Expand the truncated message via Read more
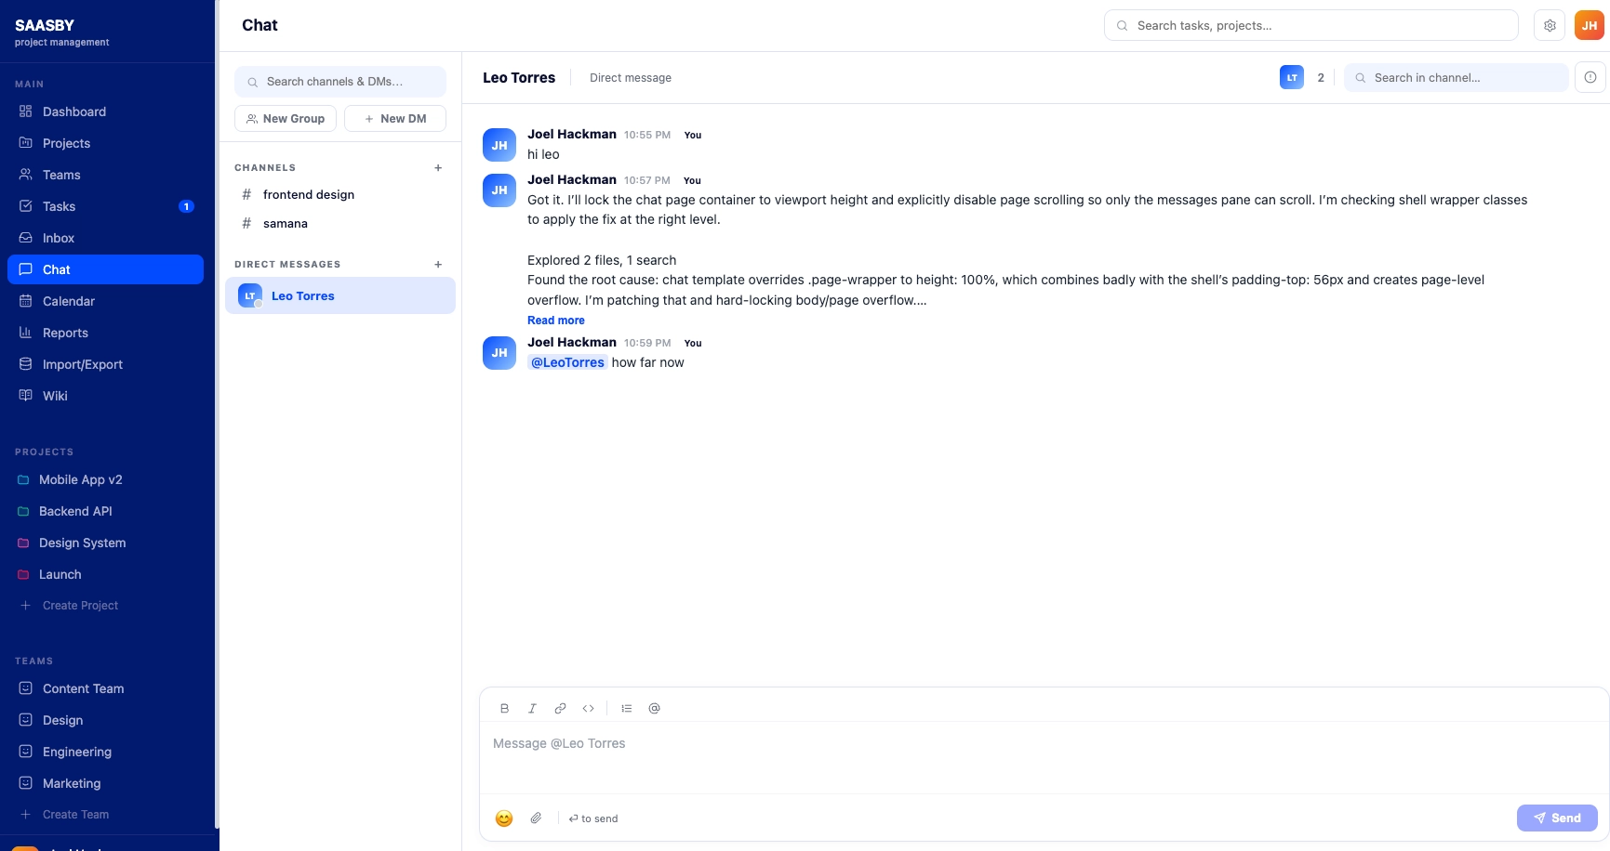Viewport: 1610px width, 851px height. 555,320
